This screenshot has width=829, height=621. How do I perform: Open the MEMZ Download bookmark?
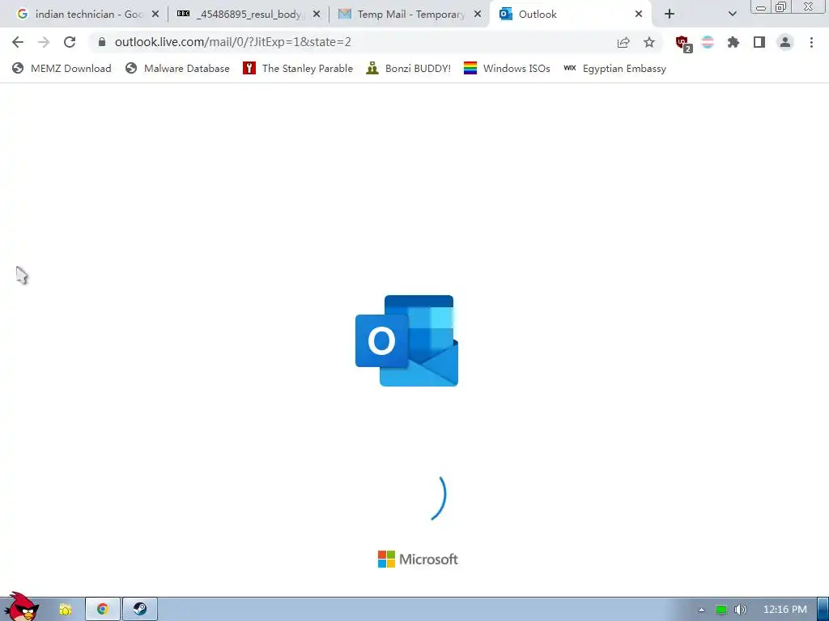pyautogui.click(x=62, y=68)
